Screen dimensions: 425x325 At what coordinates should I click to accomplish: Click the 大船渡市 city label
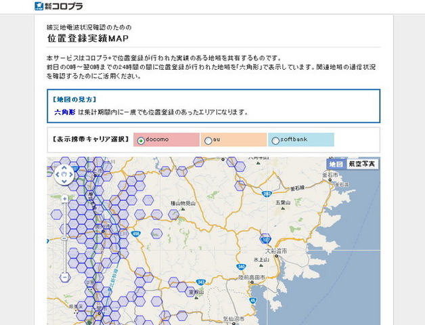click(x=275, y=251)
